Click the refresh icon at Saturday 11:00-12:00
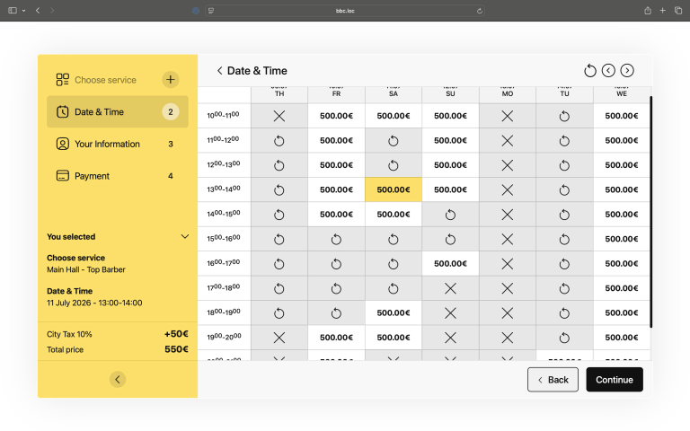 pos(393,141)
